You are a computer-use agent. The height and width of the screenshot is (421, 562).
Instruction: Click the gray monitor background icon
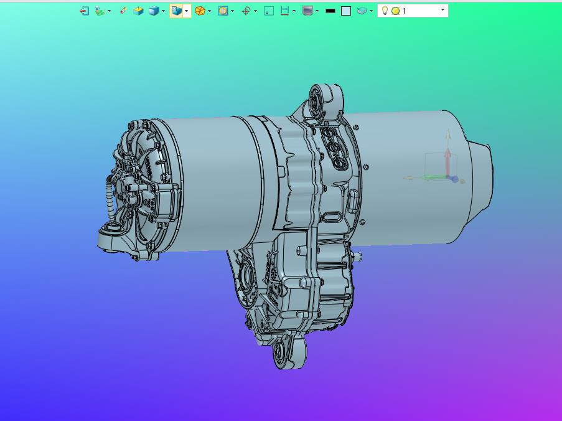point(307,11)
